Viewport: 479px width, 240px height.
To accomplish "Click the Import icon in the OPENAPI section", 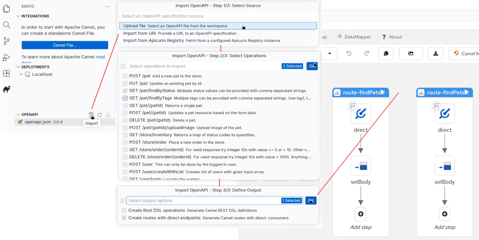I will (x=91, y=115).
